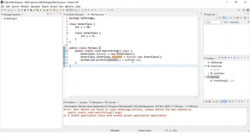This screenshot has width=250, height=140.
Task: Collapse the main method fold on line 12
Action: [68, 51]
